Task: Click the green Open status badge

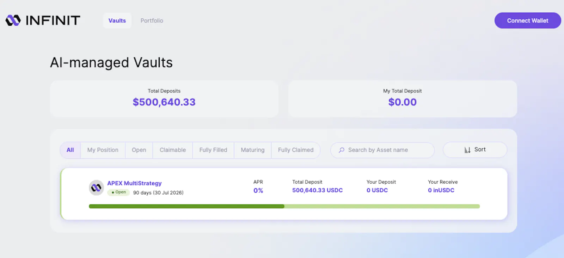Action: pyautogui.click(x=119, y=192)
